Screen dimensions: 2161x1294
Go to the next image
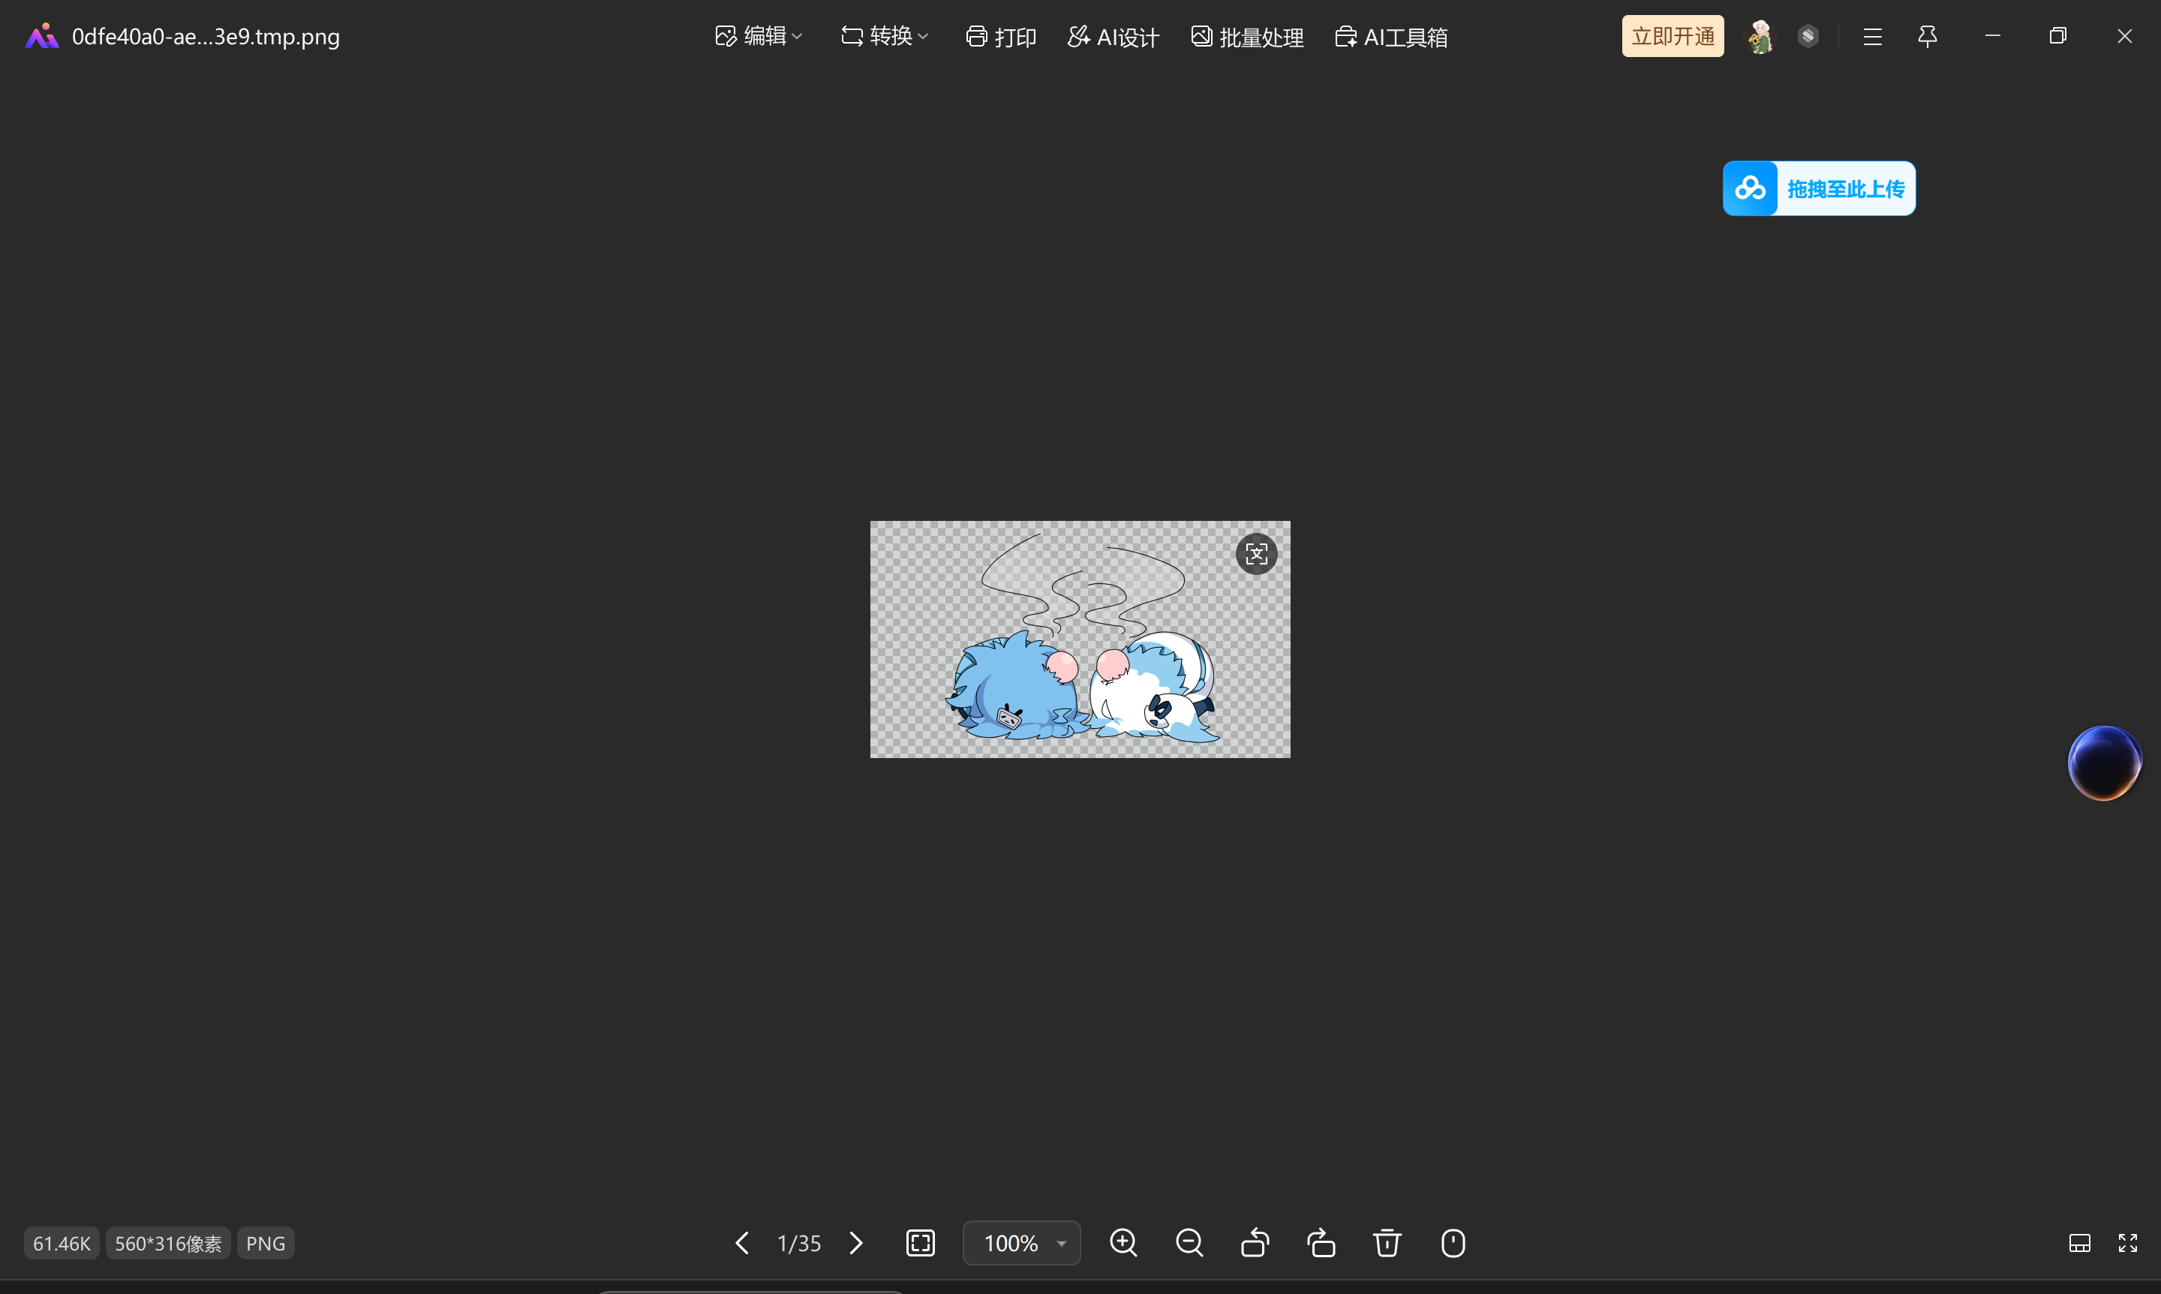coord(856,1242)
